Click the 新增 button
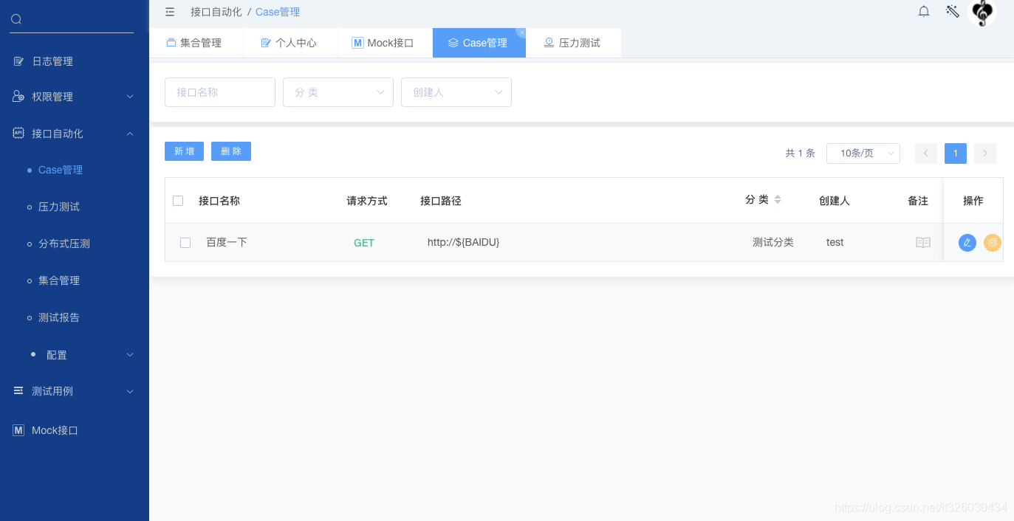This screenshot has height=521, width=1014. click(184, 151)
